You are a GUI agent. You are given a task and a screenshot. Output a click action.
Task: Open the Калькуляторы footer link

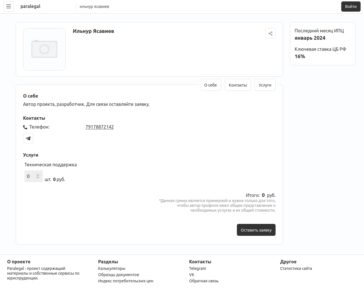[x=111, y=268]
